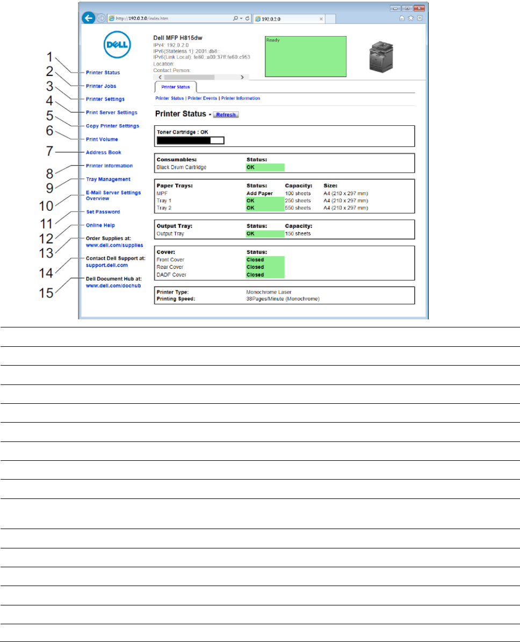Click 'Monochrome Laser' printer type text
Image resolution: width=520 pixels, height=642 pixels.
[269, 293]
